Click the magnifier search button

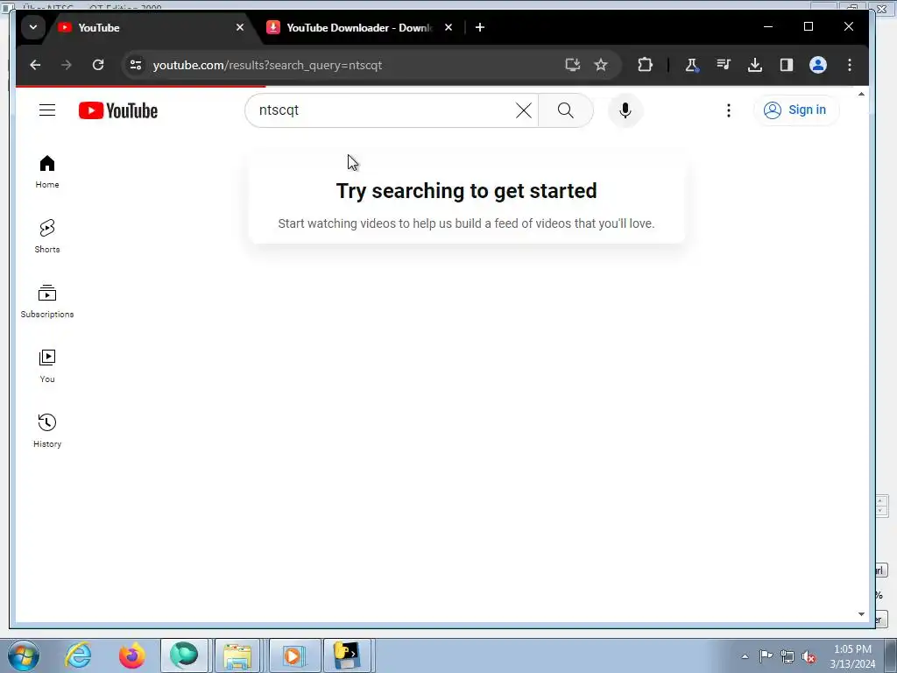tap(566, 110)
